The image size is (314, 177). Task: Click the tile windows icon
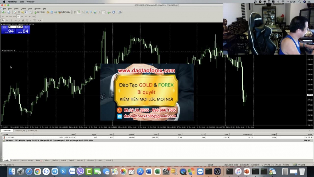tap(95, 12)
